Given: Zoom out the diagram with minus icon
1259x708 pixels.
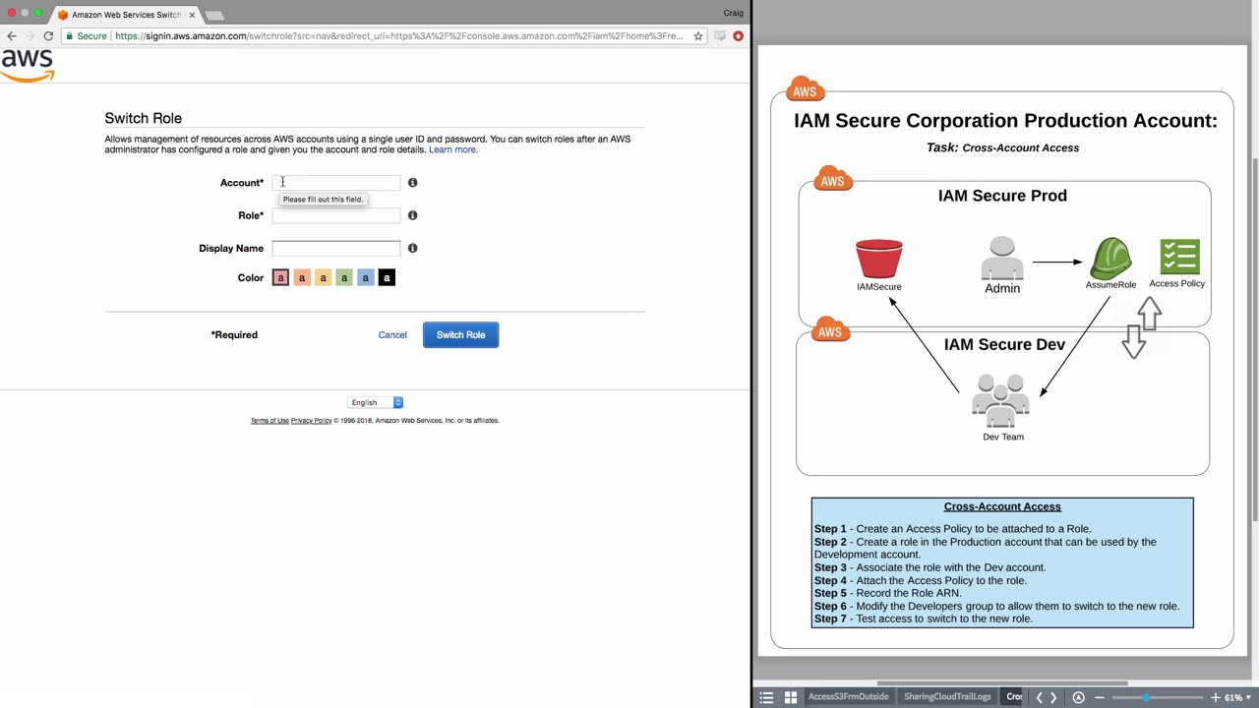Looking at the screenshot, I should 1100,697.
